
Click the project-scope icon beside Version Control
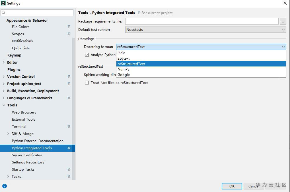69,77
